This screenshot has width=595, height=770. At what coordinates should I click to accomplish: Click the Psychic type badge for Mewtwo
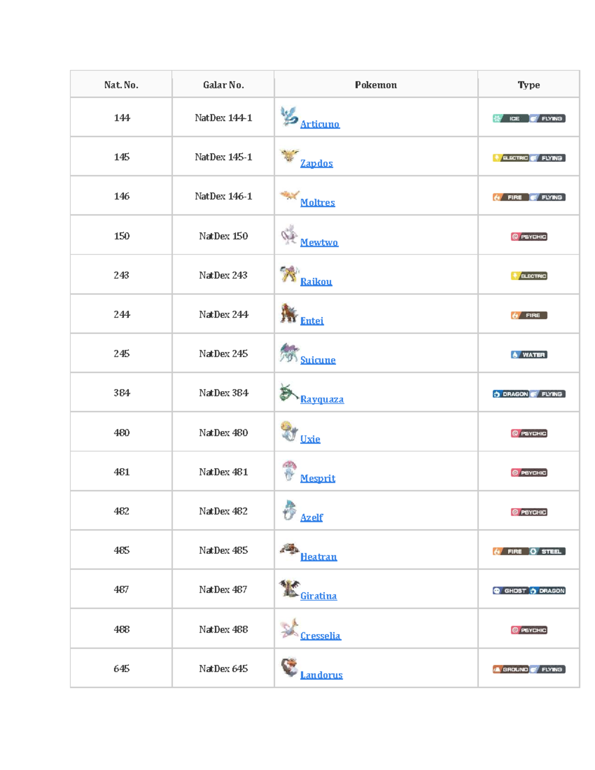tap(529, 237)
